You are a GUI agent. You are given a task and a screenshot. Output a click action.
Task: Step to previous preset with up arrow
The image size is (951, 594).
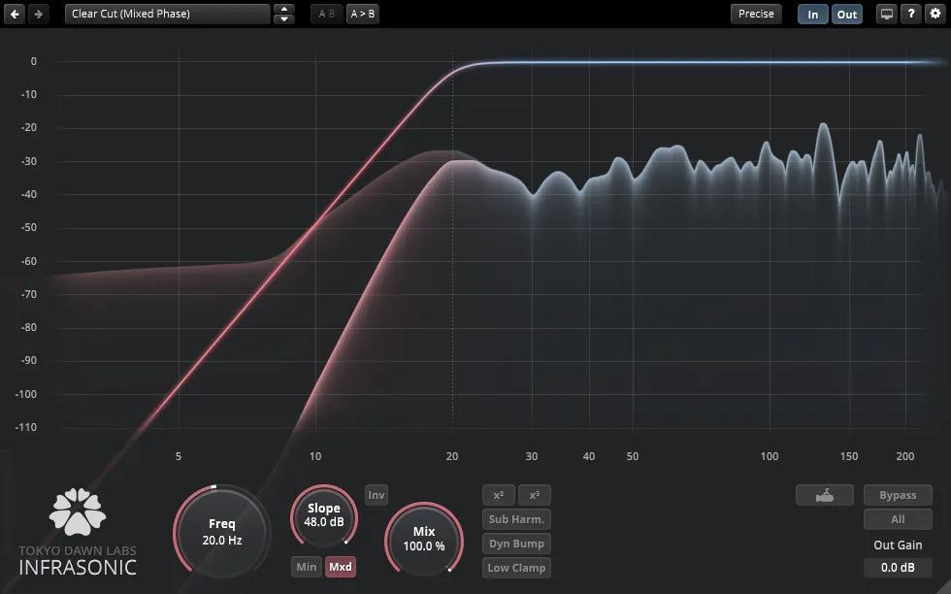pyautogui.click(x=283, y=9)
